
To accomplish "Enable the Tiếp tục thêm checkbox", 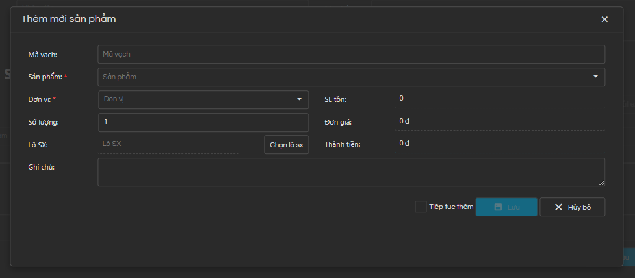I will point(421,207).
